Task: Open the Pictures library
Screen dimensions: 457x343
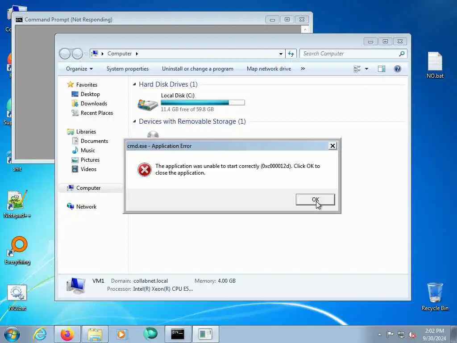Action: click(x=90, y=160)
